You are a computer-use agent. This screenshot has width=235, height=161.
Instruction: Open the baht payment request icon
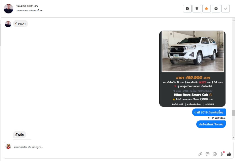click(222, 154)
